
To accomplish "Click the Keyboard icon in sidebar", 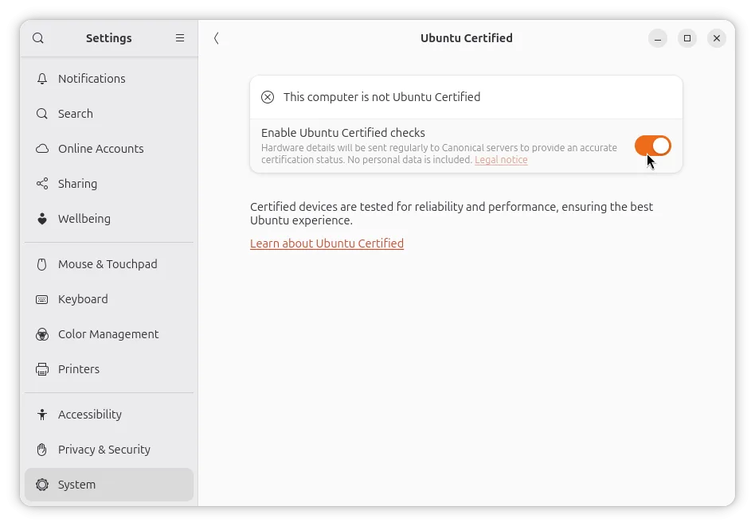I will click(42, 299).
